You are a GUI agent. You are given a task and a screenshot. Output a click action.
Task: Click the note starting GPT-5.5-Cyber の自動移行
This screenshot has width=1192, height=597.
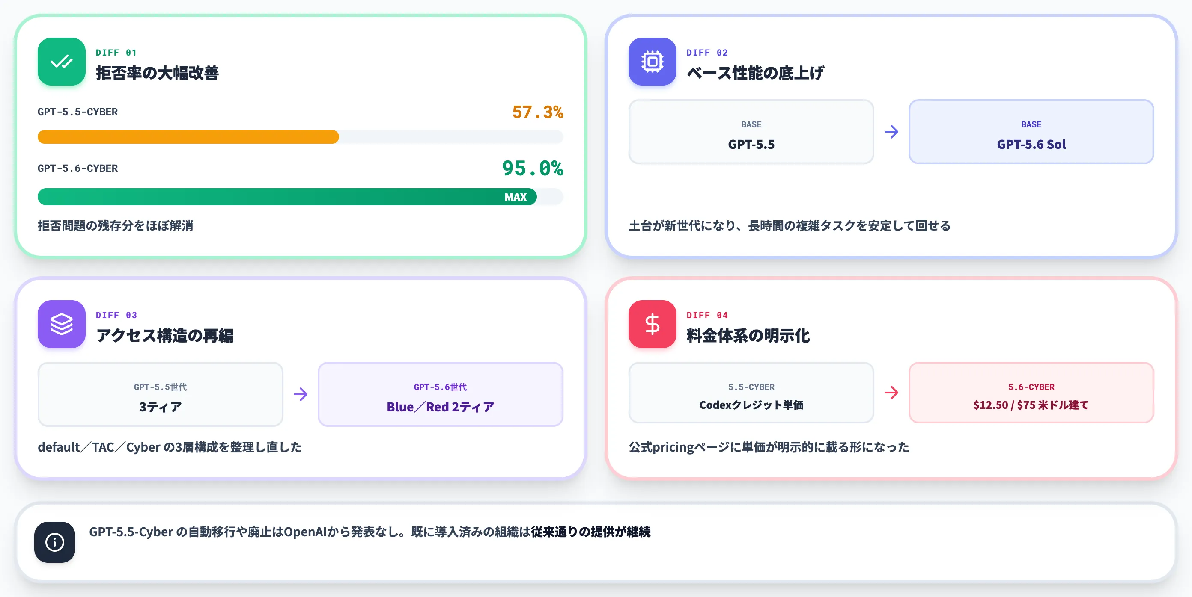[x=370, y=532]
